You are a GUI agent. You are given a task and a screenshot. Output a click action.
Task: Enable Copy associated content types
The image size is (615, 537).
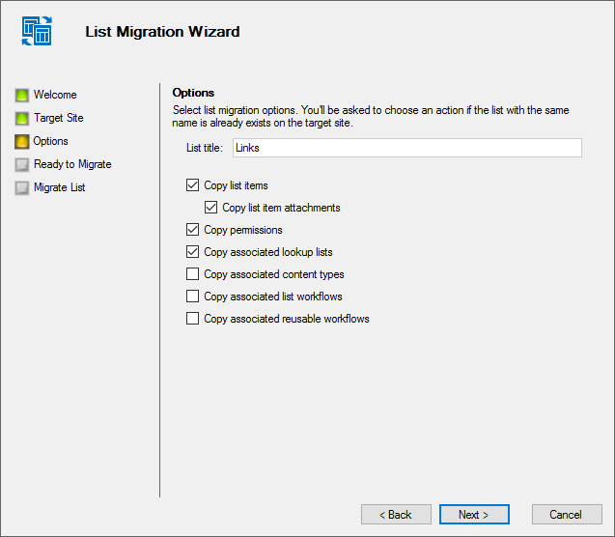[192, 273]
